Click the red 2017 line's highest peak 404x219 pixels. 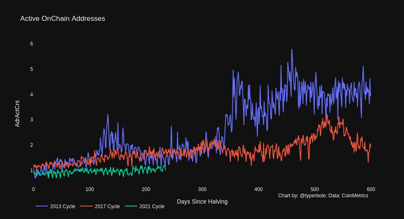coord(327,115)
